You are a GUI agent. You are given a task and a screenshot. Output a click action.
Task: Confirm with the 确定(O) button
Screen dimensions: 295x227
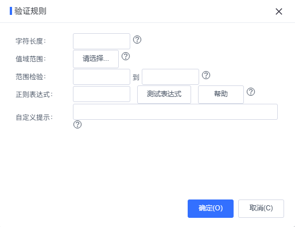(211, 209)
